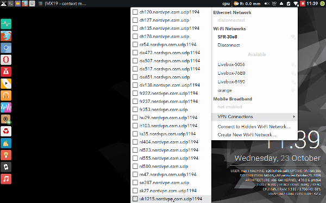
Task: Click the muted volume tray icon
Action: click(267, 4)
